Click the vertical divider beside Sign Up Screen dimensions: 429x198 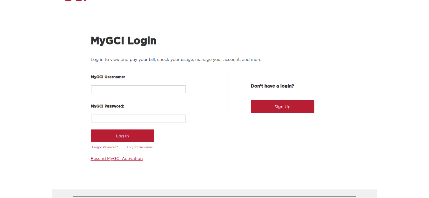[227, 93]
